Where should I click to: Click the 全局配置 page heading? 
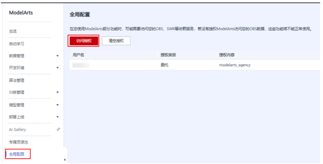click(x=80, y=15)
